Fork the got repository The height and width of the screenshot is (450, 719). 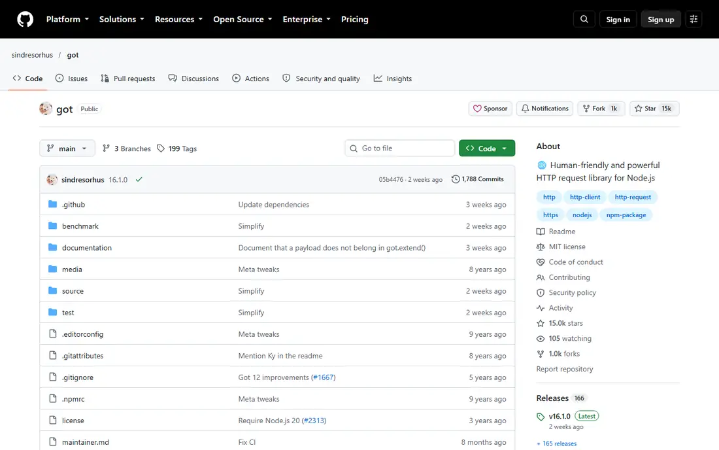point(601,109)
